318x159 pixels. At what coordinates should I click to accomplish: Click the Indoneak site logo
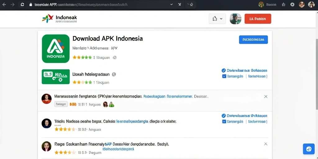59,19
